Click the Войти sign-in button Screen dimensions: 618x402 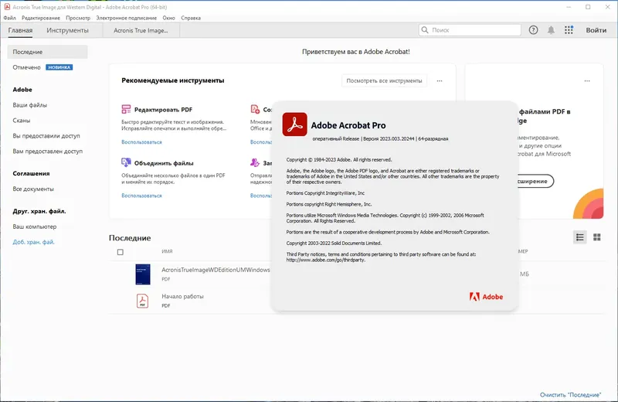click(x=596, y=30)
